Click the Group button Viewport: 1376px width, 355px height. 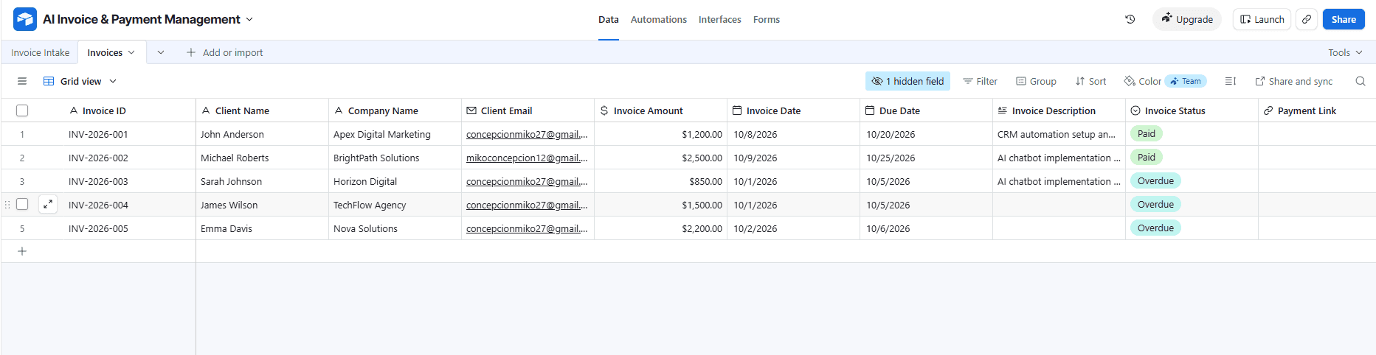(1036, 81)
